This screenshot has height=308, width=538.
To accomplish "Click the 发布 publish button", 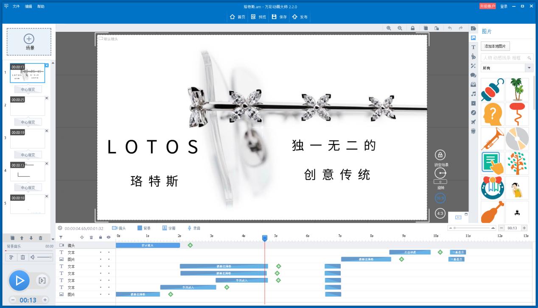I will pyautogui.click(x=300, y=17).
